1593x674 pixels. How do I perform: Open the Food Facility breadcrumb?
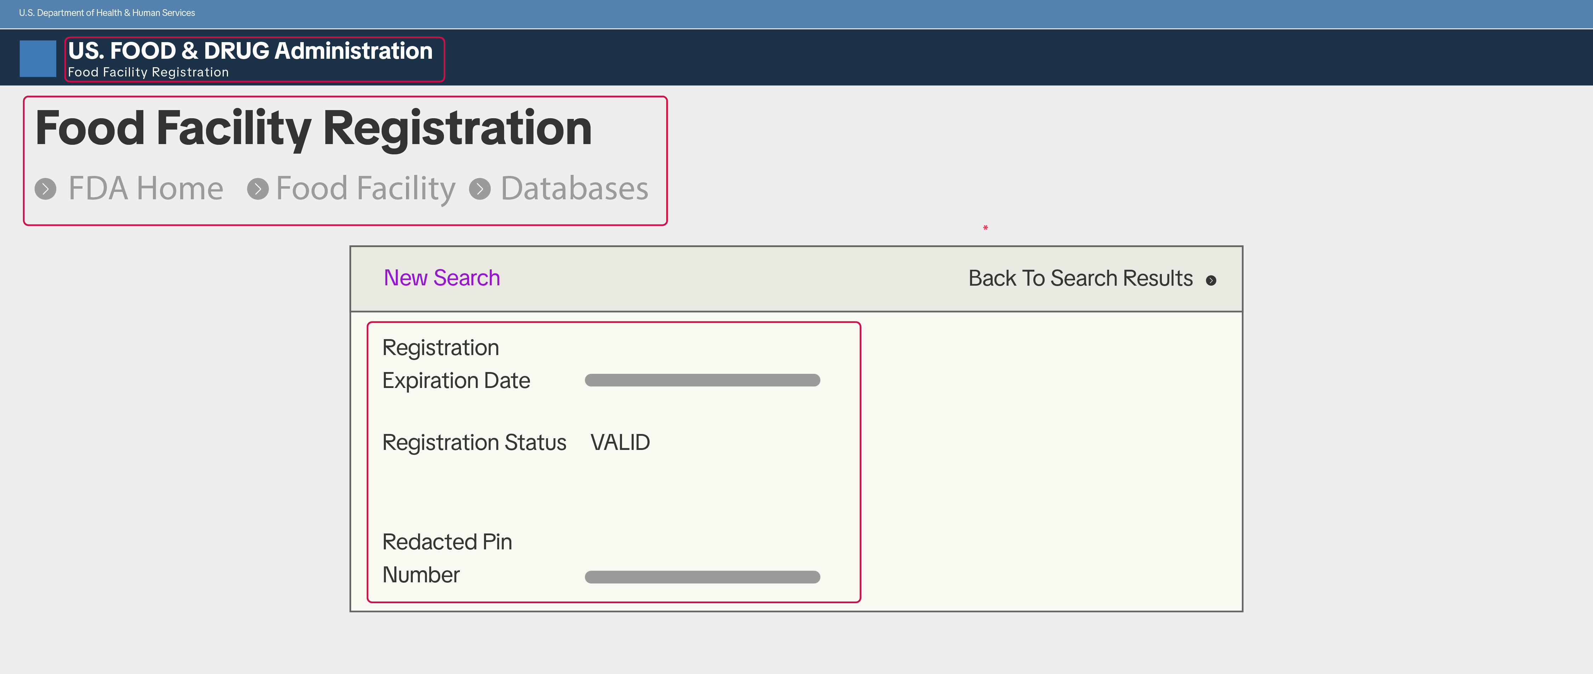click(x=365, y=189)
